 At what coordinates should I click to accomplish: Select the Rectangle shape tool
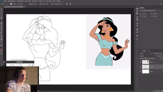(x=1, y=37)
